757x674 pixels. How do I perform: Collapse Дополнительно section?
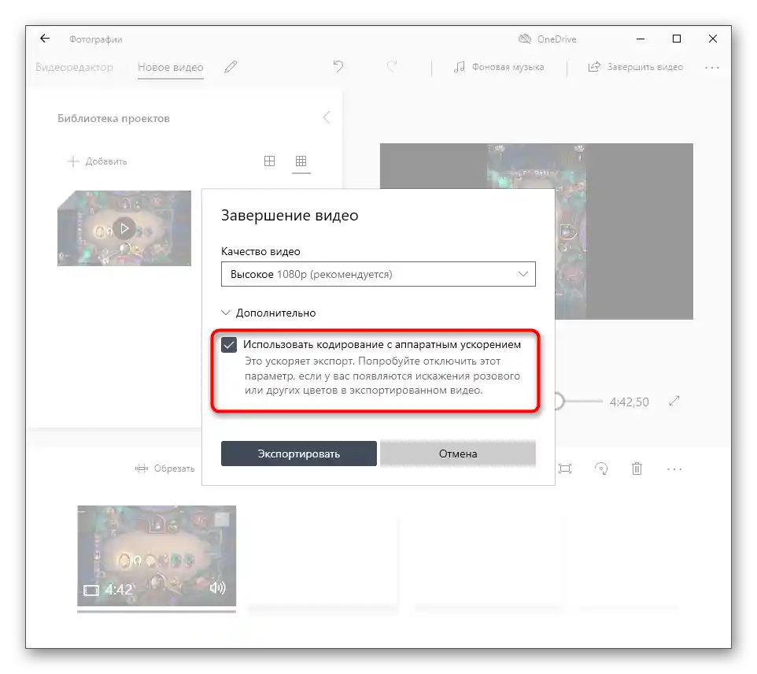pos(268,313)
